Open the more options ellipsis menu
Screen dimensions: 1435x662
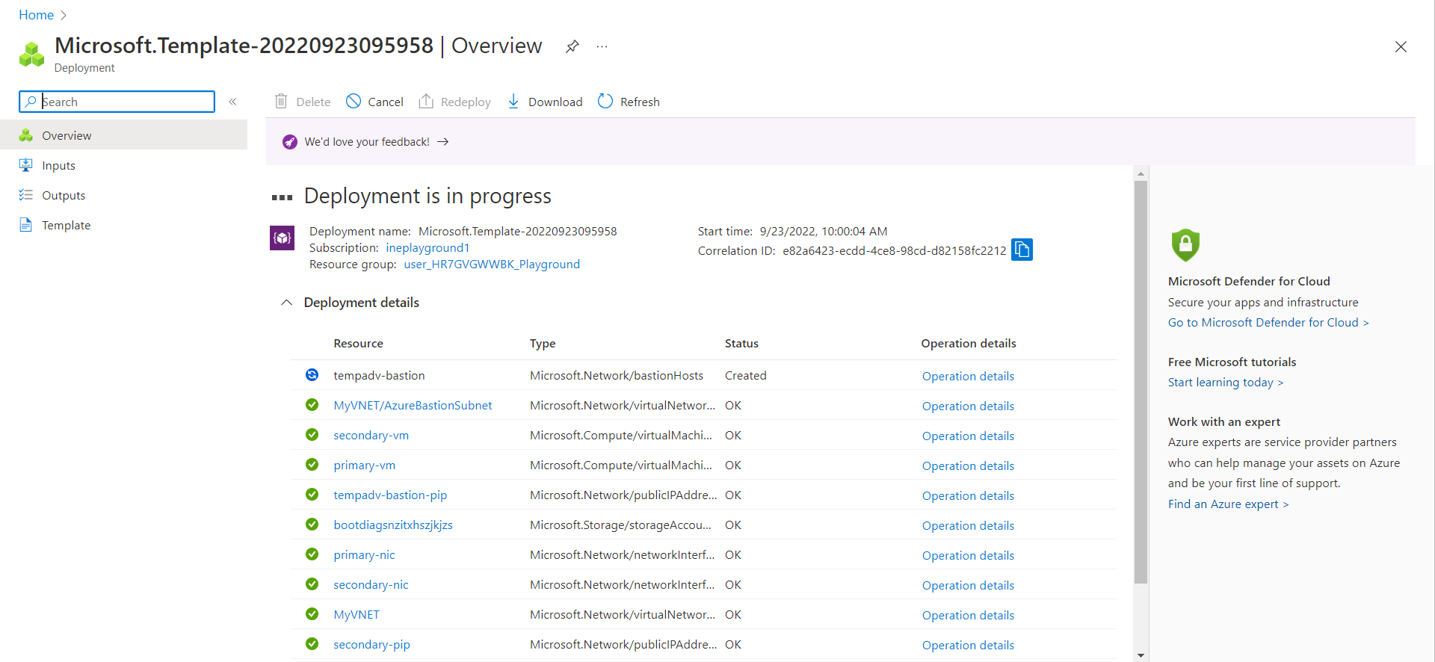[x=602, y=46]
